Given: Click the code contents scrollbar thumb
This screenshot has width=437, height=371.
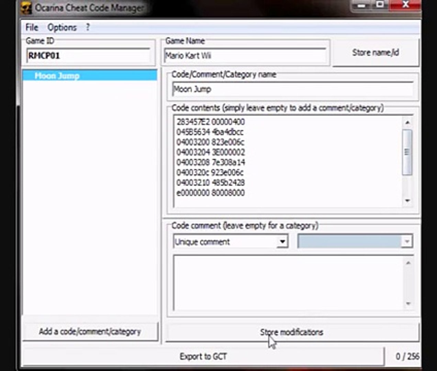Looking at the screenshot, I should [407, 152].
